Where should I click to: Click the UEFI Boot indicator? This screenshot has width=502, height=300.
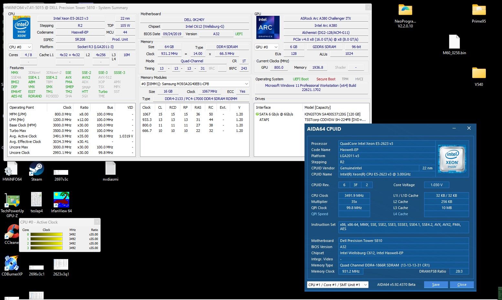pyautogui.click(x=301, y=79)
